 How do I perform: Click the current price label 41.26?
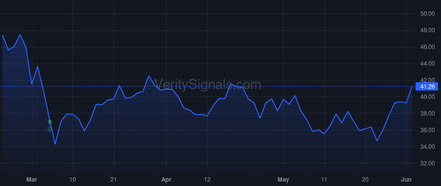pyautogui.click(x=427, y=87)
